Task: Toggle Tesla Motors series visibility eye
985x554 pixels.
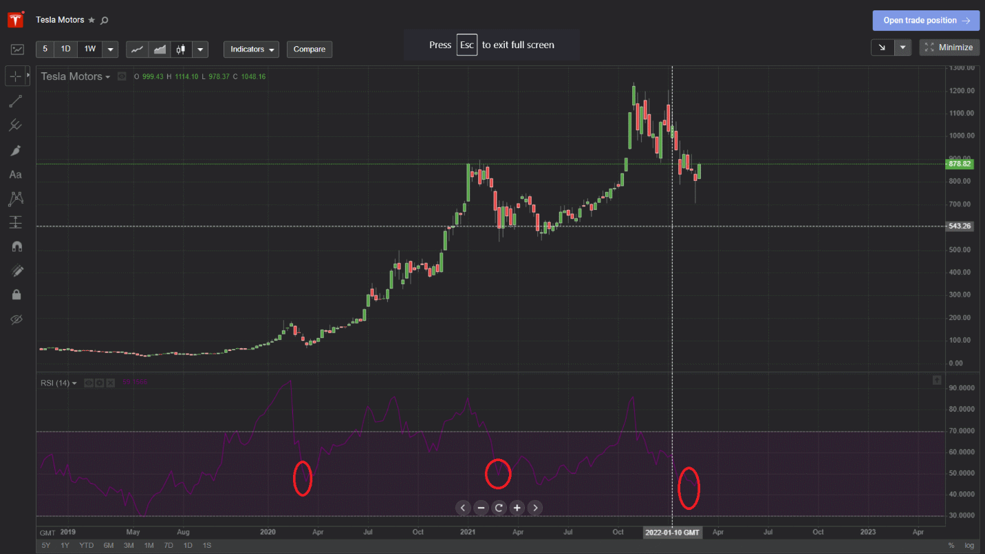Action: click(x=122, y=76)
